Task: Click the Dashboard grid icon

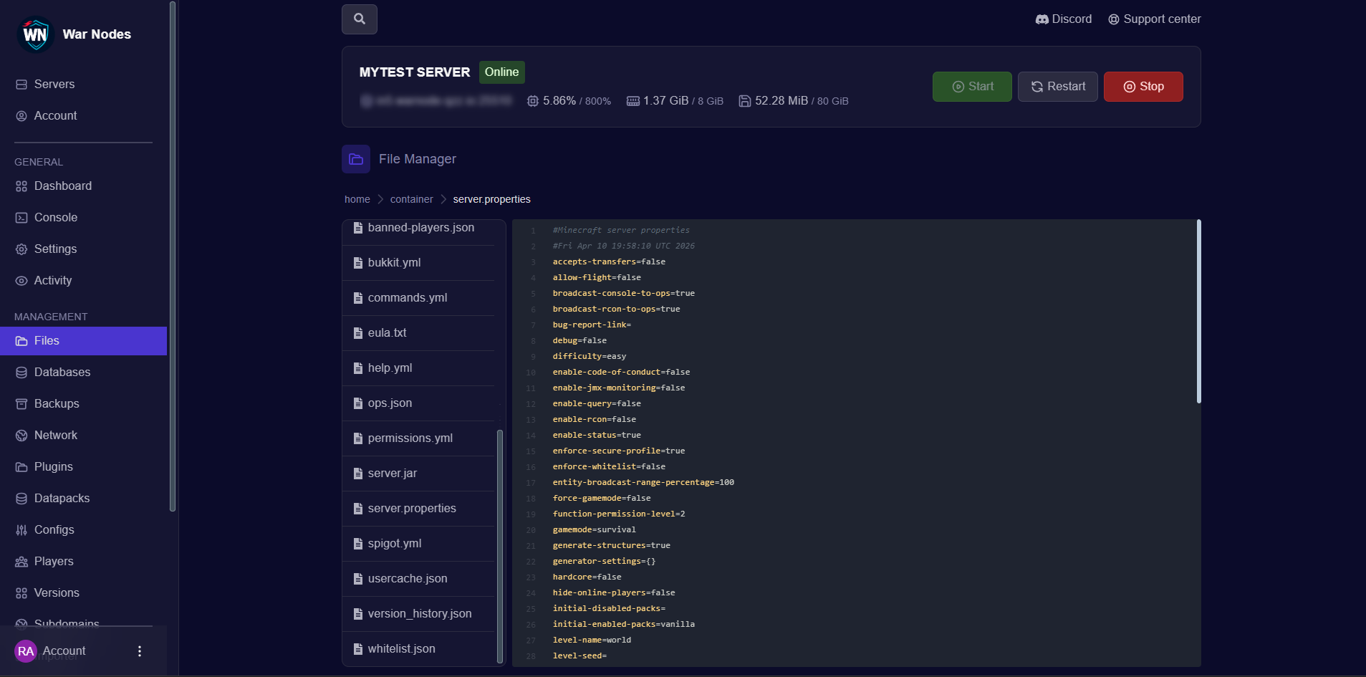Action: 21,186
